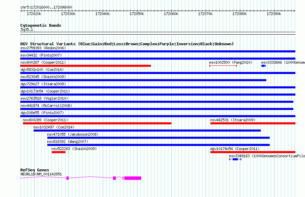The height and width of the screenshot is (197, 305).
Task: Click the NEURL1B|NM_001142651 gene label
Action: (x=41, y=174)
